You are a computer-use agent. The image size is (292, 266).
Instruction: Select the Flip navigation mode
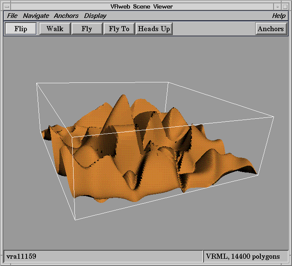(x=21, y=29)
